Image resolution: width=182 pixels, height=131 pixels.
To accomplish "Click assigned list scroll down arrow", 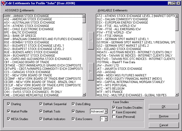I will (x=84, y=94).
